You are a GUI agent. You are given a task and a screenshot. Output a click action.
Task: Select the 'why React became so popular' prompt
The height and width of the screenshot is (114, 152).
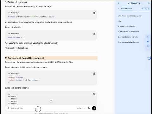coord(130,16)
